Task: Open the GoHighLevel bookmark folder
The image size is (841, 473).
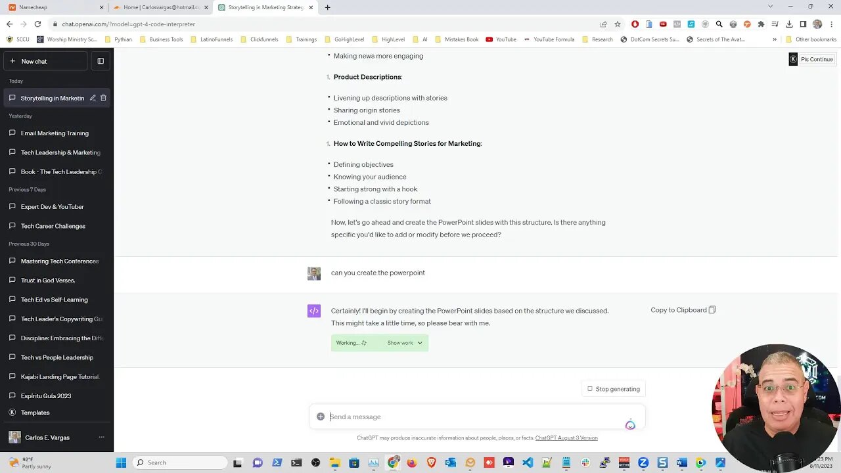Action: pos(344,39)
